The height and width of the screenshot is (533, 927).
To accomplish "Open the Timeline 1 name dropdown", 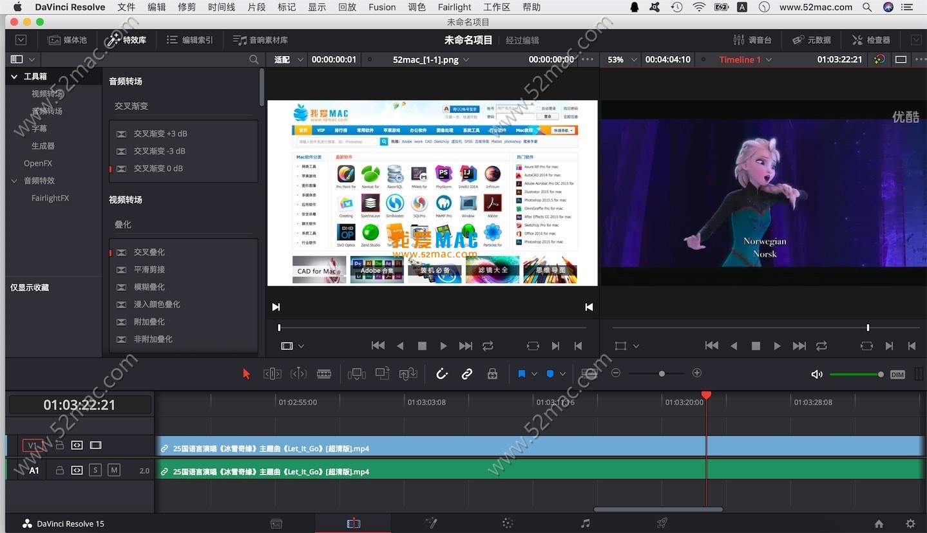I will [x=745, y=59].
